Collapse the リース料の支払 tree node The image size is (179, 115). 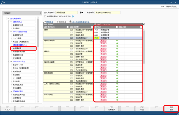[x=11, y=62]
